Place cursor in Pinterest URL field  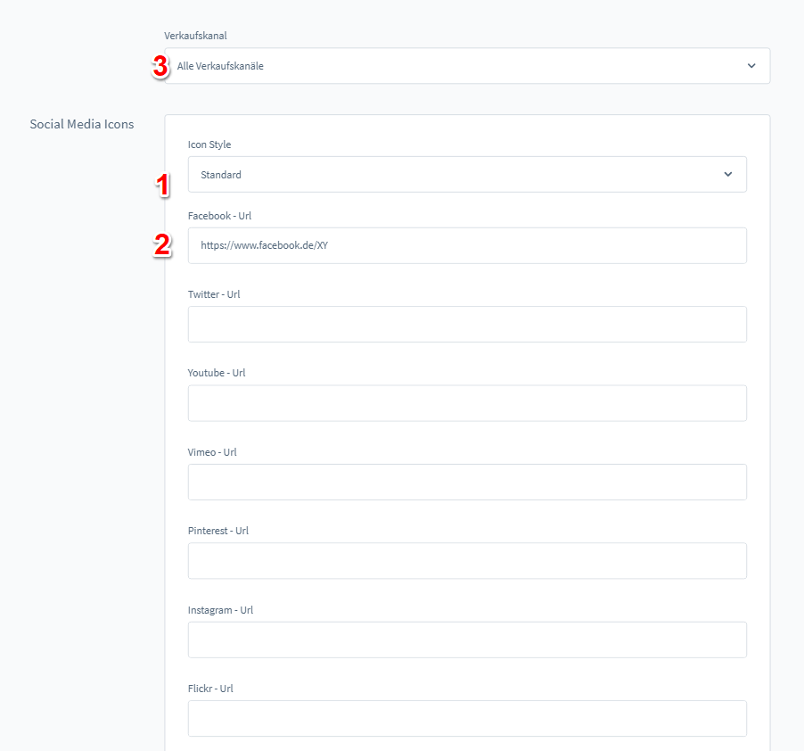point(467,561)
